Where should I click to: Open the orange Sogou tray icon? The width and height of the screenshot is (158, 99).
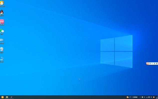(154, 97)
